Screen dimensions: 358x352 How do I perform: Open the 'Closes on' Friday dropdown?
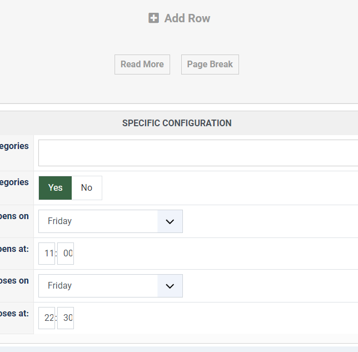tap(98, 286)
